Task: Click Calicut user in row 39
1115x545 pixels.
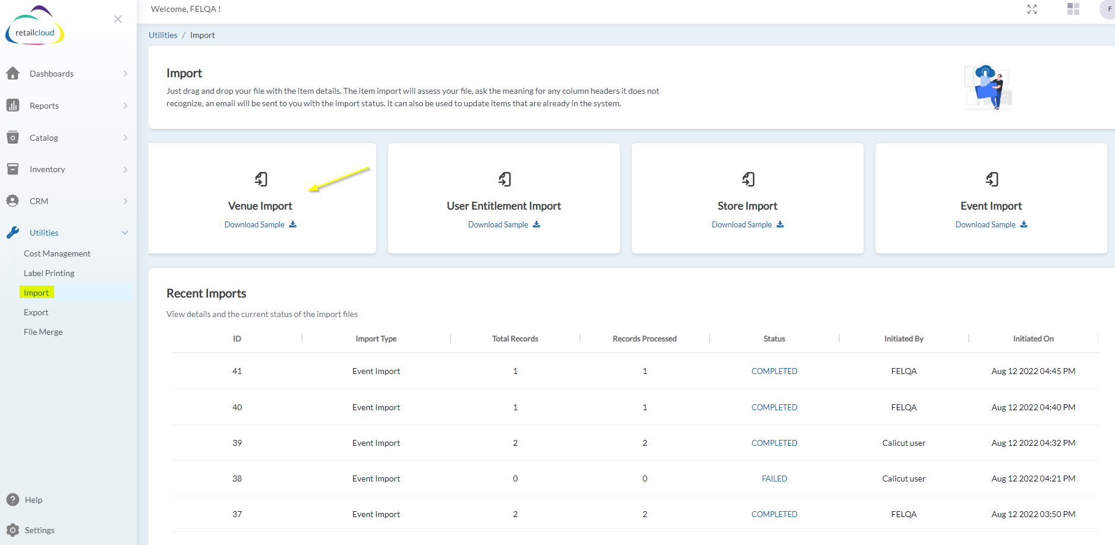Action: coord(903,443)
